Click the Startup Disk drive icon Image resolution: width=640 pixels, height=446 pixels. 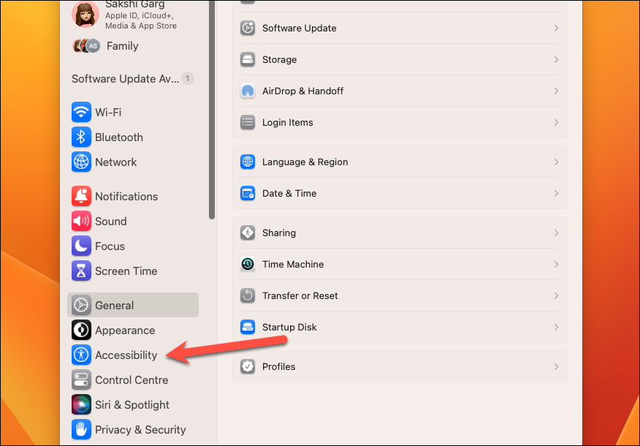pyautogui.click(x=248, y=327)
